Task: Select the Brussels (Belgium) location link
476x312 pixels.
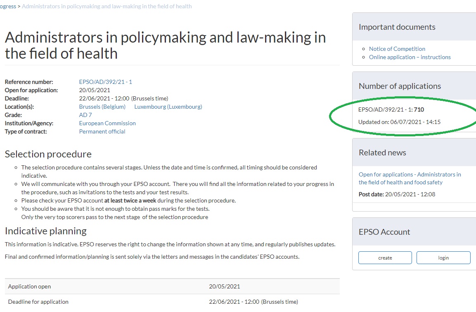Action: (x=102, y=107)
